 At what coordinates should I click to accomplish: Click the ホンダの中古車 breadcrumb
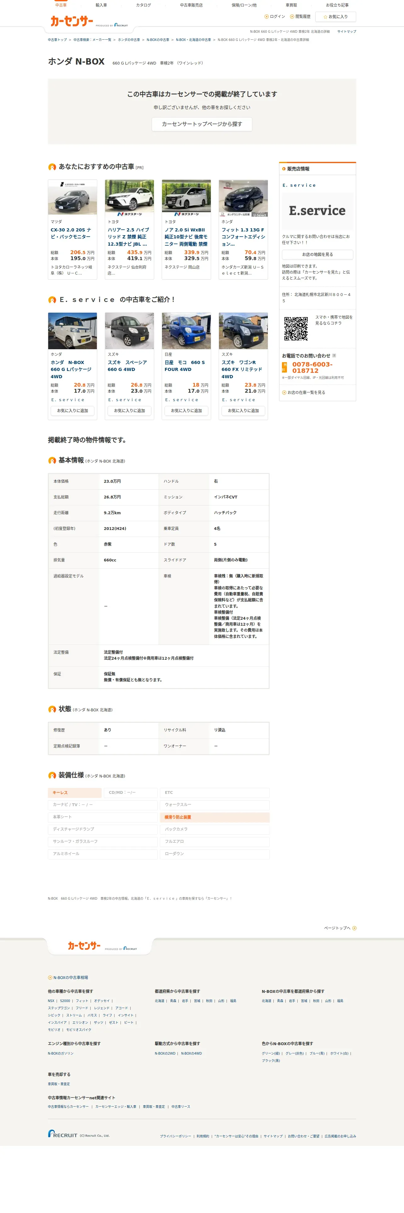pyautogui.click(x=129, y=40)
